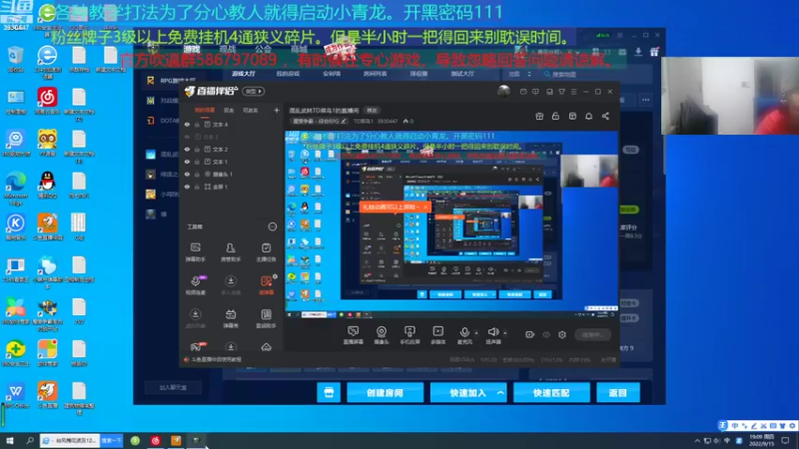799x449 pixels.
Task: Click the webcam preview at top right
Action: click(x=730, y=96)
